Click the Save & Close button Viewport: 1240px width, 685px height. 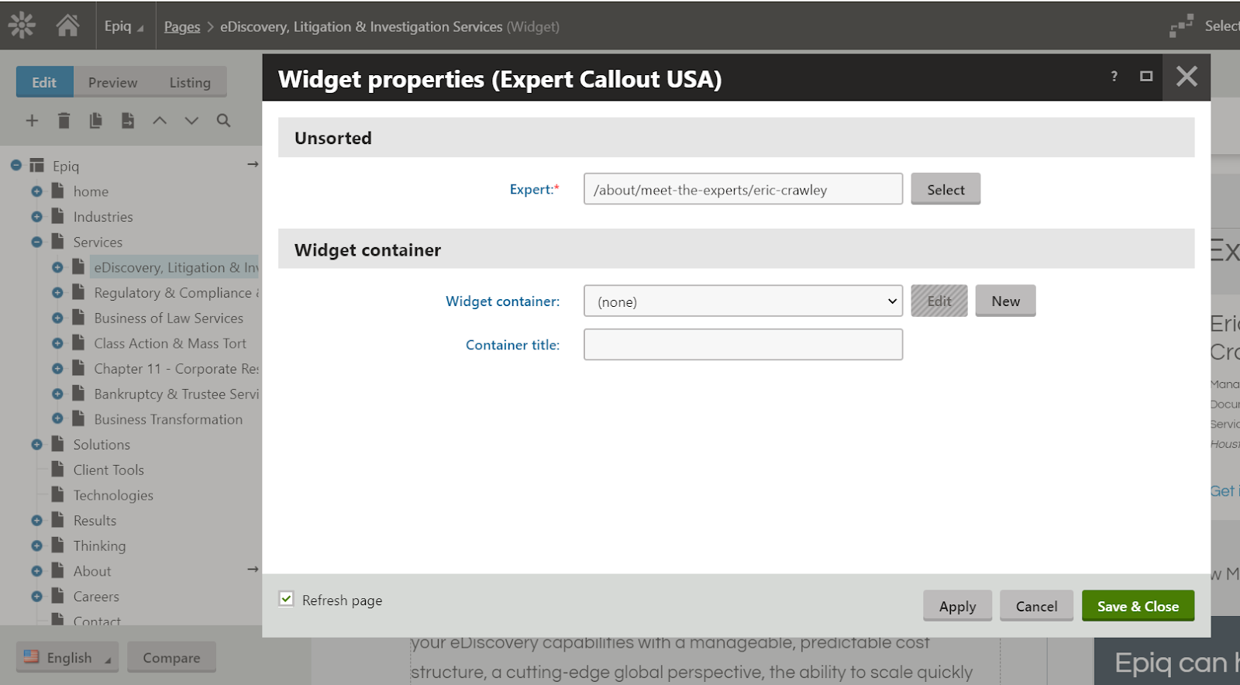[x=1137, y=606]
